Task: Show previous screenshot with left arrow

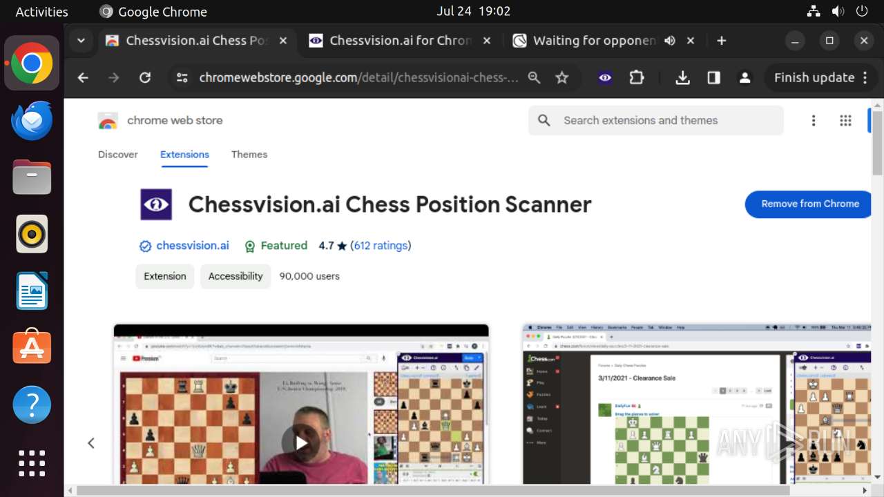Action: coord(90,443)
